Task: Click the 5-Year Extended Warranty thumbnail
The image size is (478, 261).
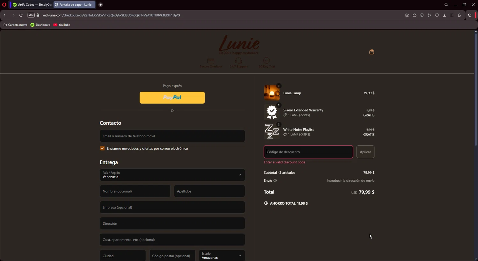Action: [x=272, y=112]
